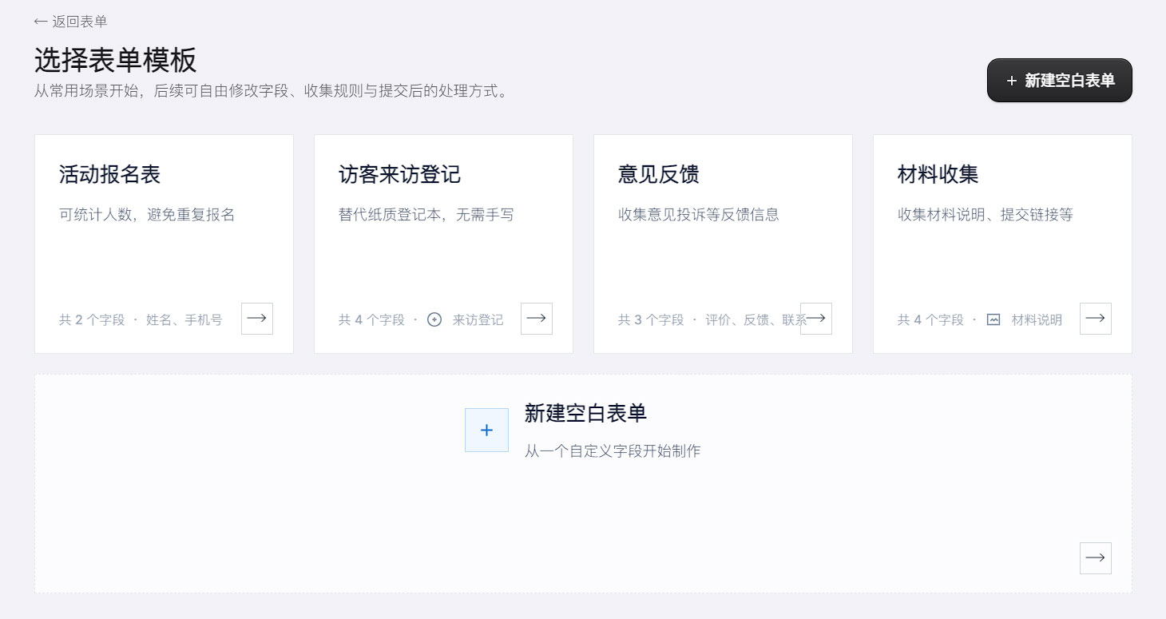Open the 材料收集 template arrow button
1166x619 pixels.
[1096, 319]
